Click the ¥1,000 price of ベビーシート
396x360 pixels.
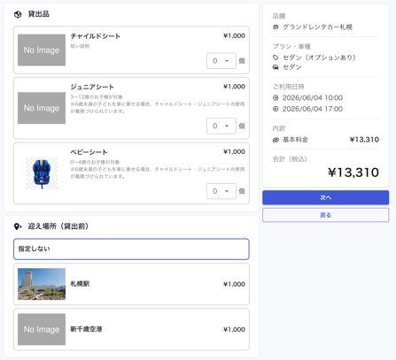click(x=234, y=152)
